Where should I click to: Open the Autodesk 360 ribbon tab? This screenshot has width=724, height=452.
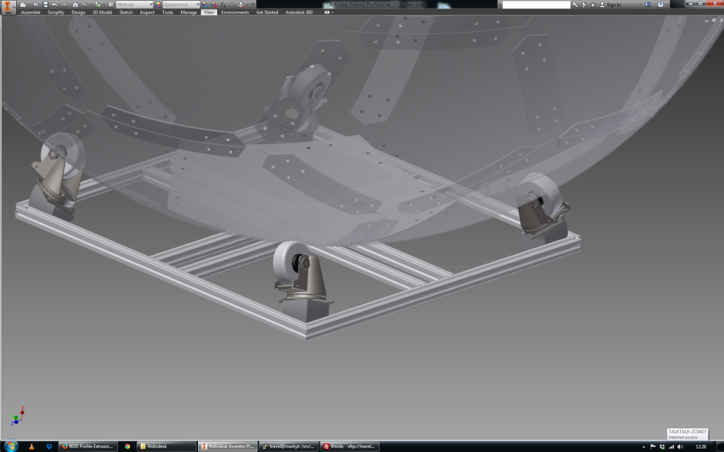(299, 13)
